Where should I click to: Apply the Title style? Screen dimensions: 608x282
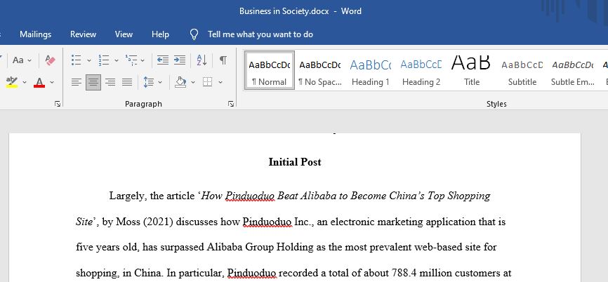tap(472, 70)
